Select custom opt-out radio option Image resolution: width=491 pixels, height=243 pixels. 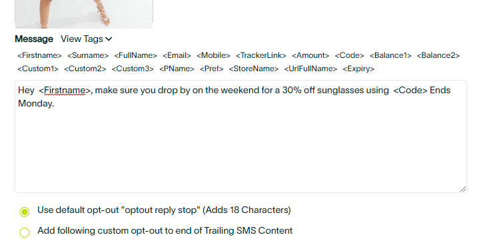coord(25,232)
